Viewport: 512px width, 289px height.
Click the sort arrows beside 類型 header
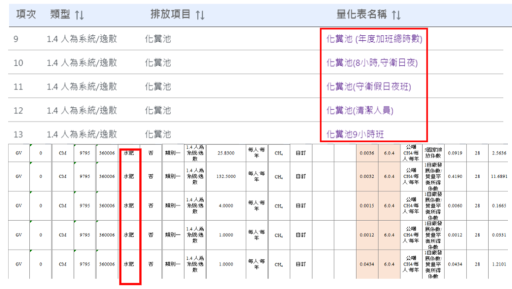tap(79, 15)
